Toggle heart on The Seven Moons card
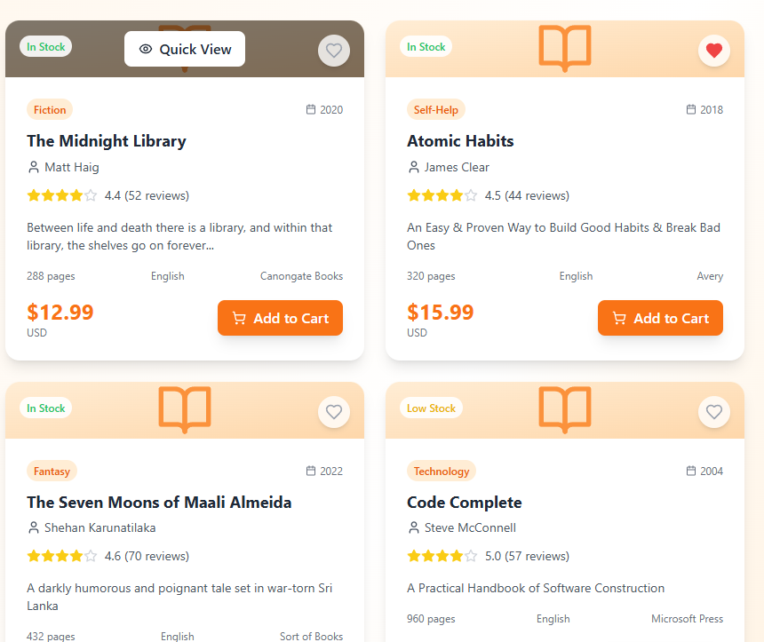Screen dimensions: 764x642 click(x=334, y=412)
